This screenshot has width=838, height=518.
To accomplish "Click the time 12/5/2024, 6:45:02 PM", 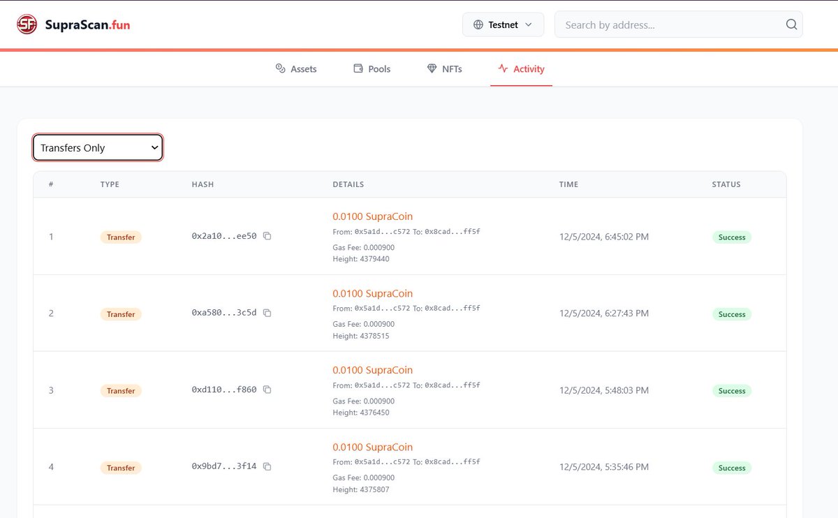I will tap(604, 237).
